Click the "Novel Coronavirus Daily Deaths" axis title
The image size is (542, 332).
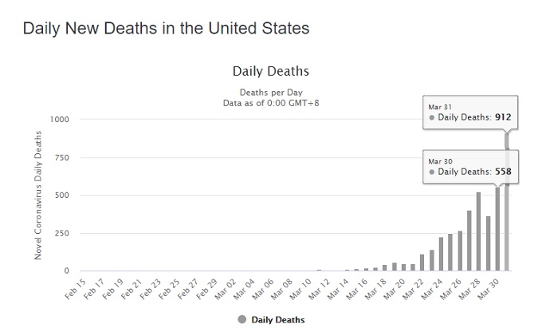[38, 196]
